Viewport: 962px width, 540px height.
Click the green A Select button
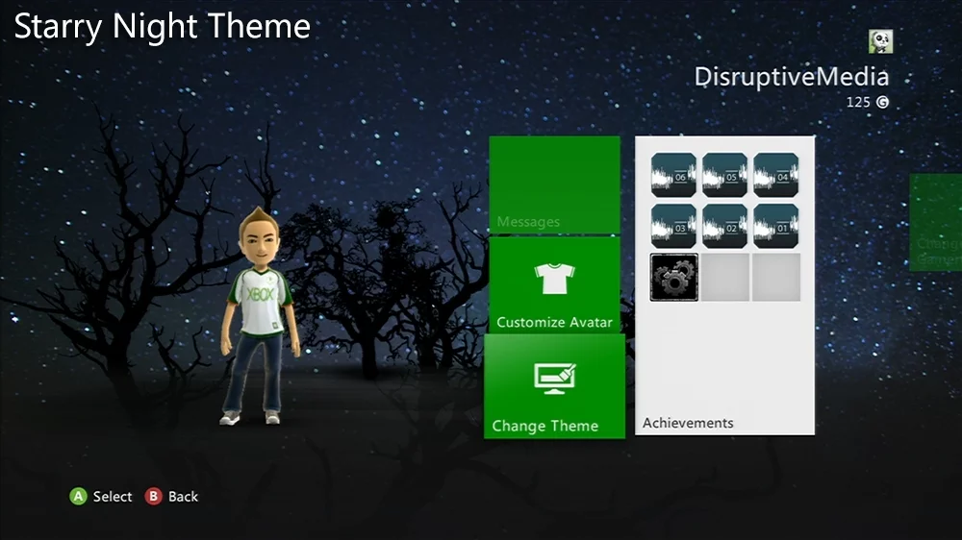pyautogui.click(x=78, y=497)
